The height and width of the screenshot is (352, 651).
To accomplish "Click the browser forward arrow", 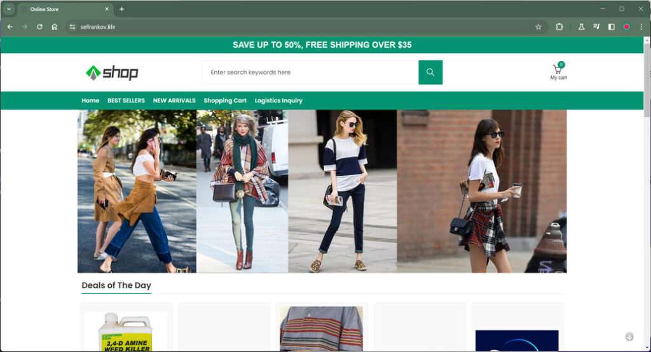I will pos(25,27).
